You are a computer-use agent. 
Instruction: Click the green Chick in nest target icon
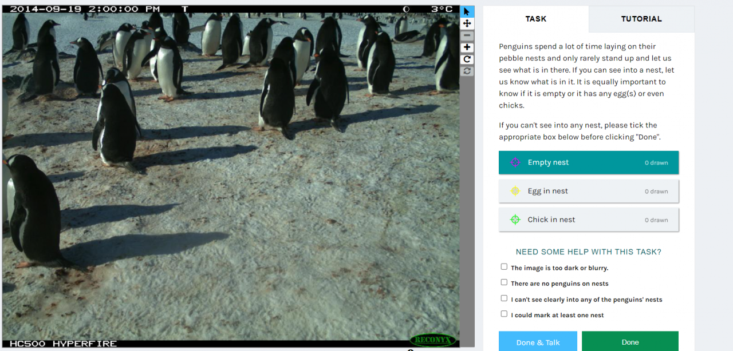tap(515, 220)
